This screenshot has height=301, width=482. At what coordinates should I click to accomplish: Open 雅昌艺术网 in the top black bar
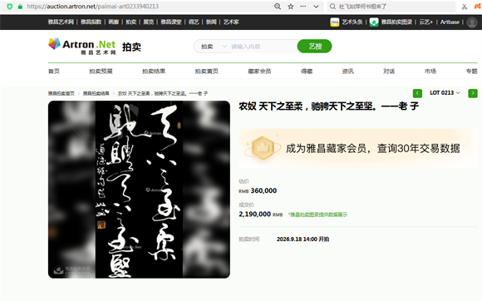pos(61,22)
